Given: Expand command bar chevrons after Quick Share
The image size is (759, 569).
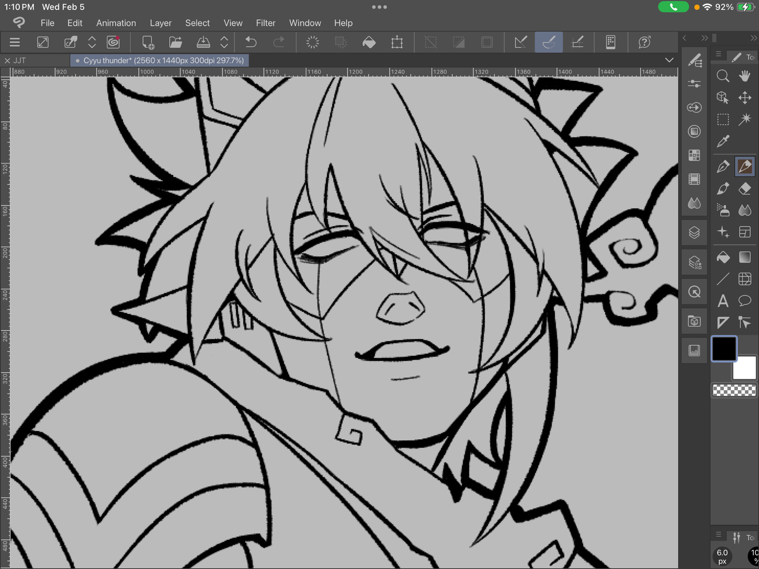Looking at the screenshot, I should click(x=92, y=42).
